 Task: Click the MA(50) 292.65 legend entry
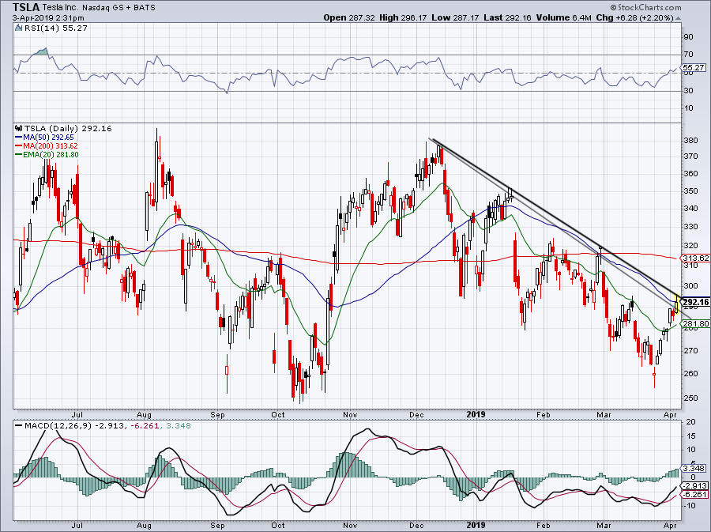(x=44, y=138)
